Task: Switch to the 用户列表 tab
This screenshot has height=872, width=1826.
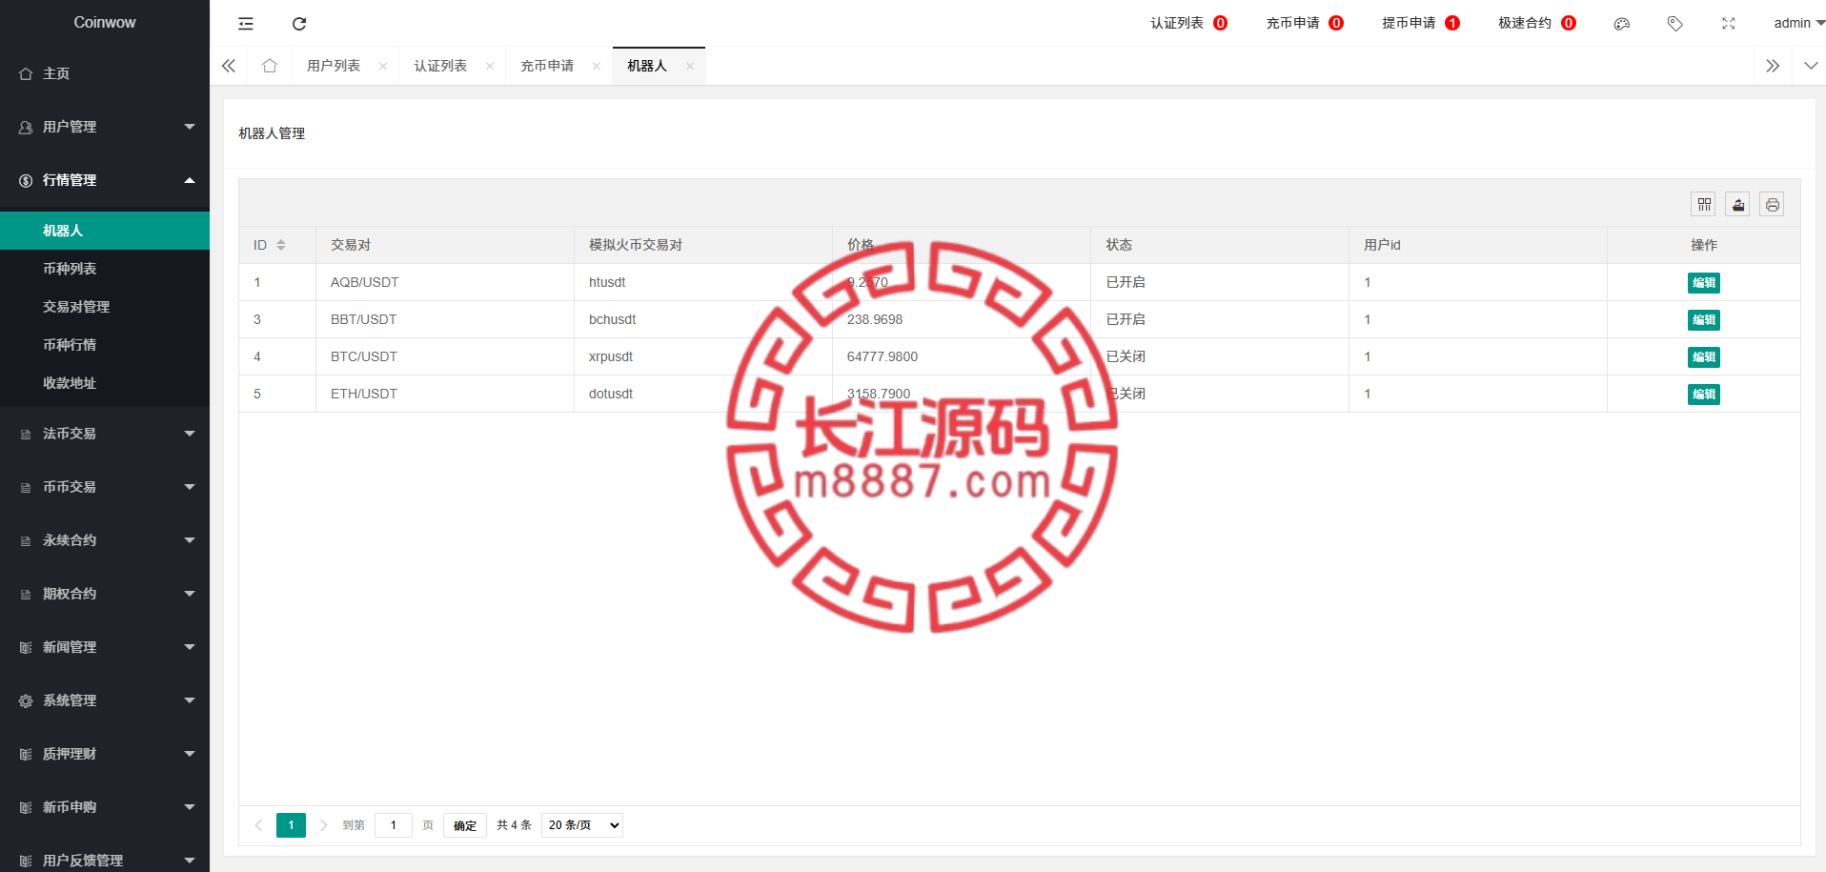Action: (x=334, y=66)
